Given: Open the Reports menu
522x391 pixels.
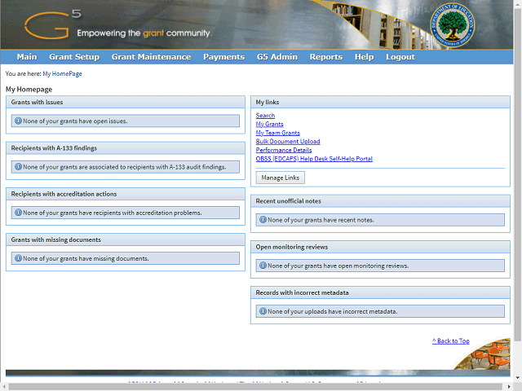Looking at the screenshot, I should (326, 57).
